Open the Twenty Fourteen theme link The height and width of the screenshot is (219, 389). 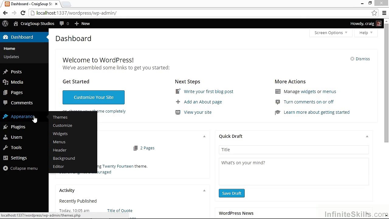tap(118, 166)
